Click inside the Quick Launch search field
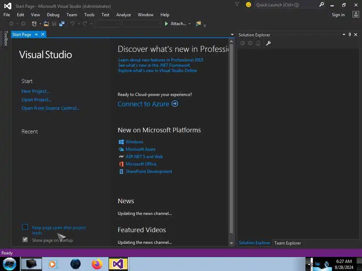The image size is (362, 271). pos(286,5)
